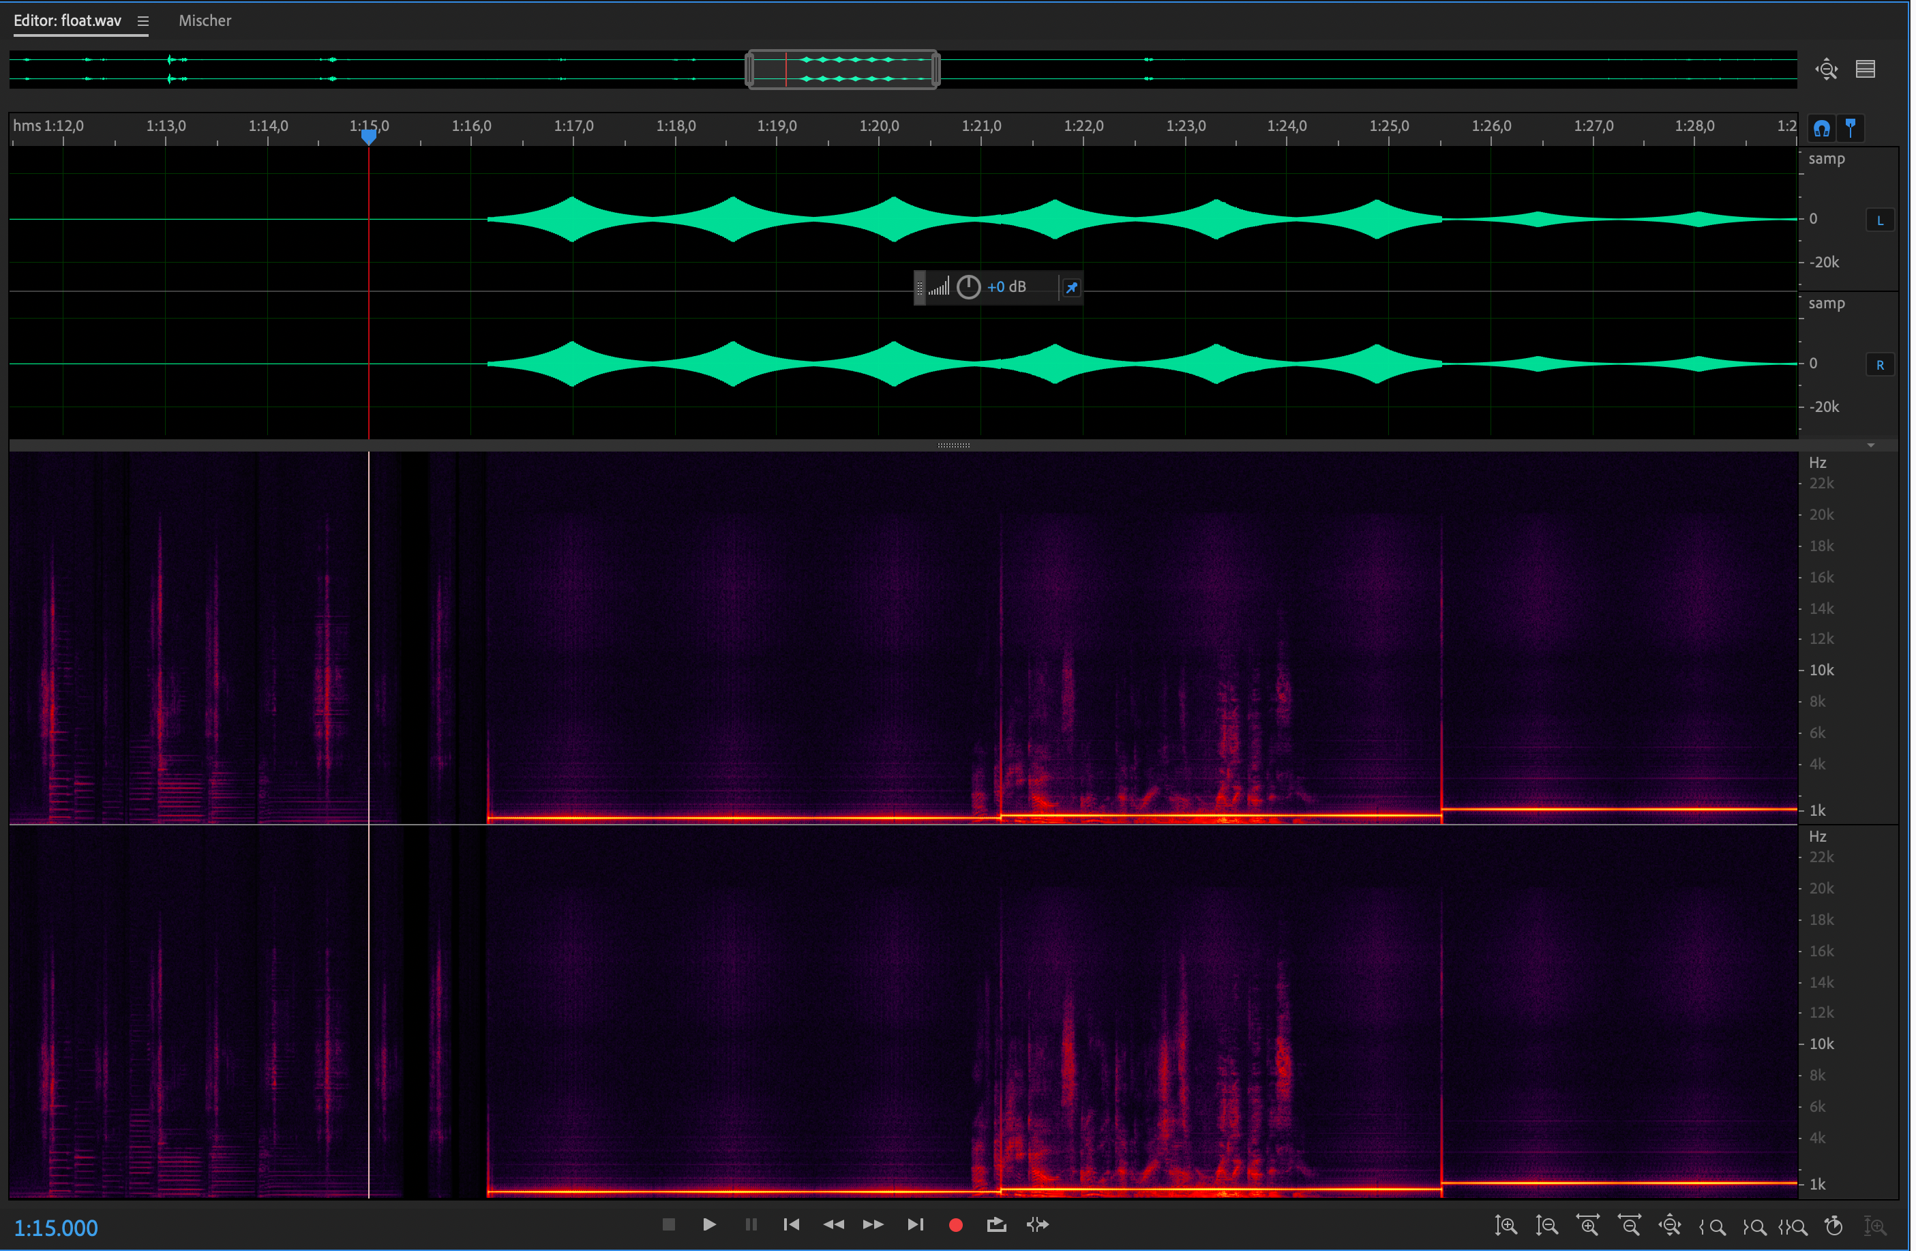This screenshot has width=1916, height=1251.
Task: Start audio playback
Action: 709,1225
